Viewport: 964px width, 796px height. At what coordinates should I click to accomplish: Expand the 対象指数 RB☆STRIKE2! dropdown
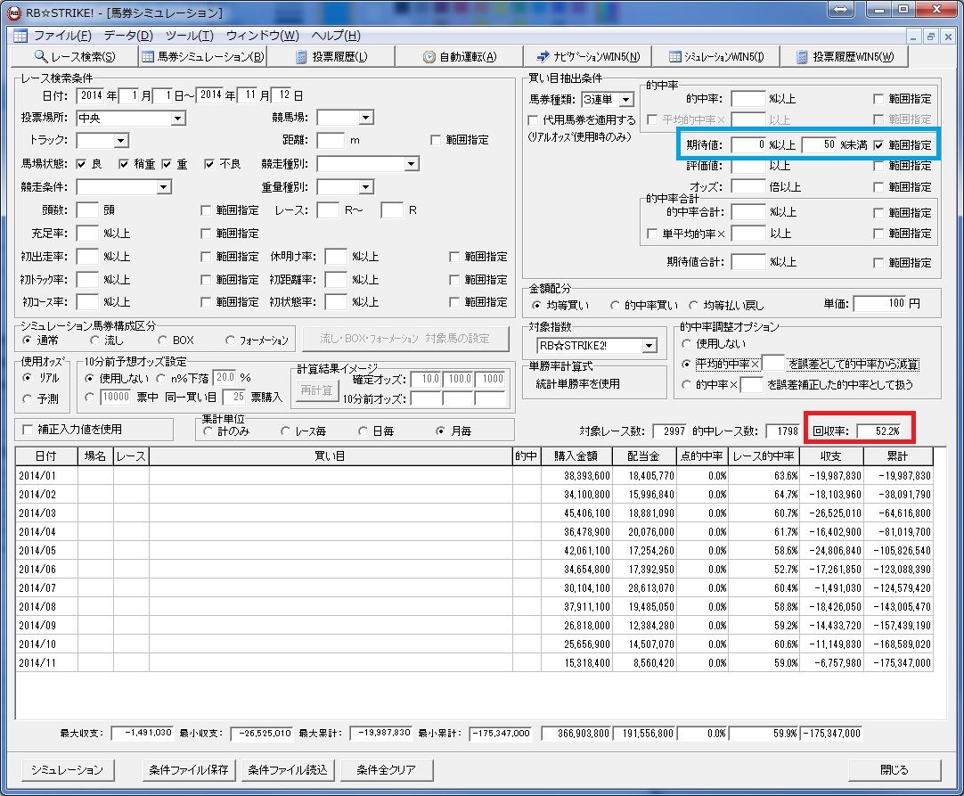coord(649,346)
